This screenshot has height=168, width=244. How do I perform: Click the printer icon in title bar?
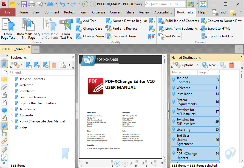pos(31,4)
